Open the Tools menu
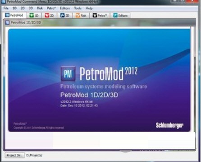201x162 pixels. [x=78, y=8]
